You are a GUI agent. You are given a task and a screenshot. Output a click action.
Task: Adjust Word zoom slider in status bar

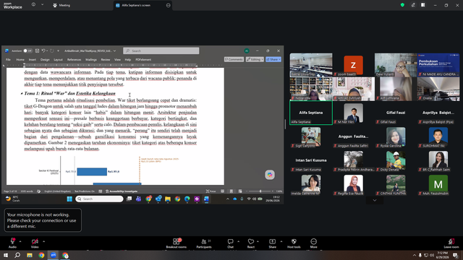pyautogui.click(x=260, y=191)
